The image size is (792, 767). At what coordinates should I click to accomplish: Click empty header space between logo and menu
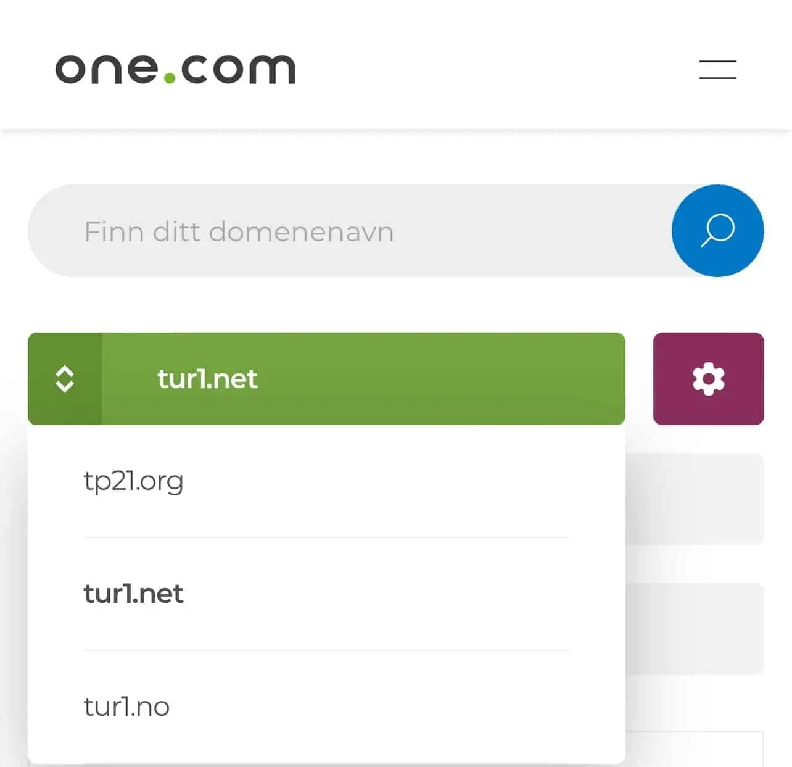pos(493,68)
